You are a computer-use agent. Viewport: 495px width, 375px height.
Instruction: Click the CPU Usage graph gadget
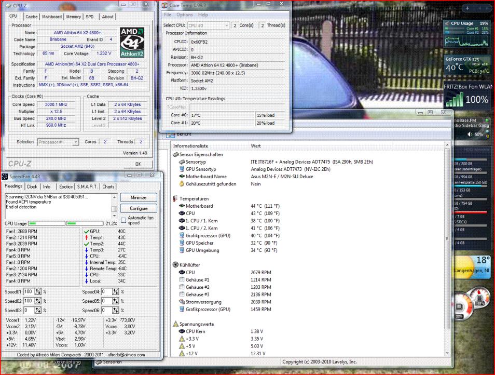coord(466,33)
